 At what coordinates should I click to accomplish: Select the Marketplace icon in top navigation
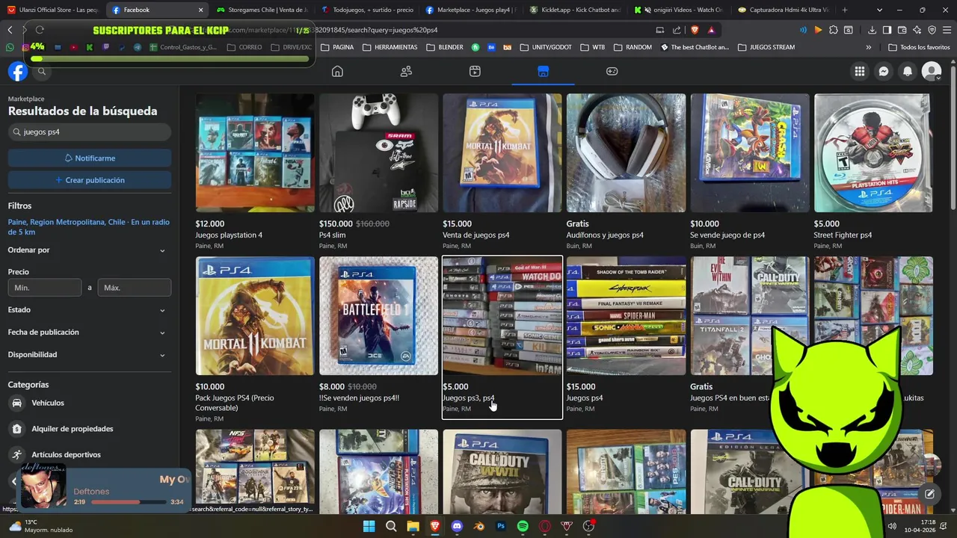(x=543, y=71)
